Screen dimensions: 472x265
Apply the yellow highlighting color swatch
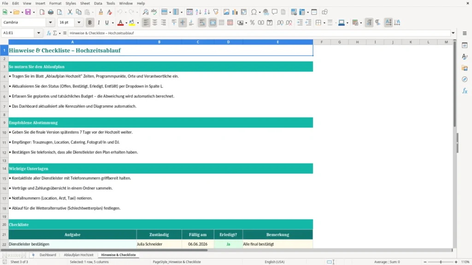[132, 23]
